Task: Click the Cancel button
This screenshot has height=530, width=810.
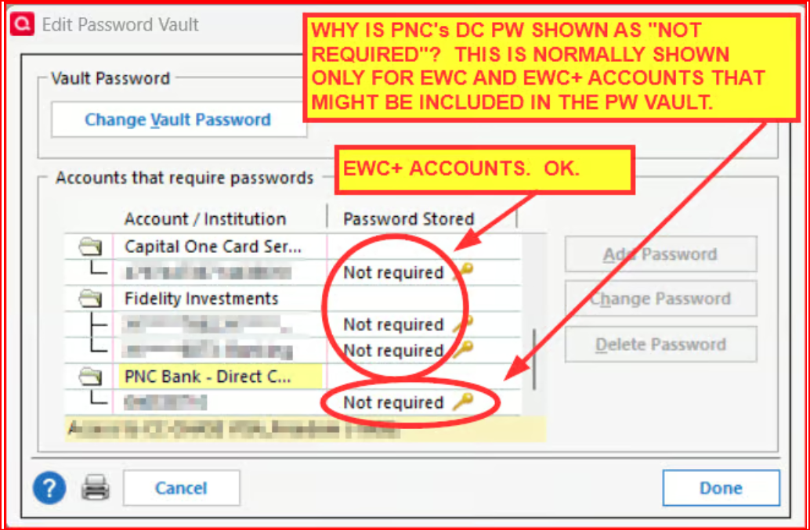Action: tap(181, 488)
